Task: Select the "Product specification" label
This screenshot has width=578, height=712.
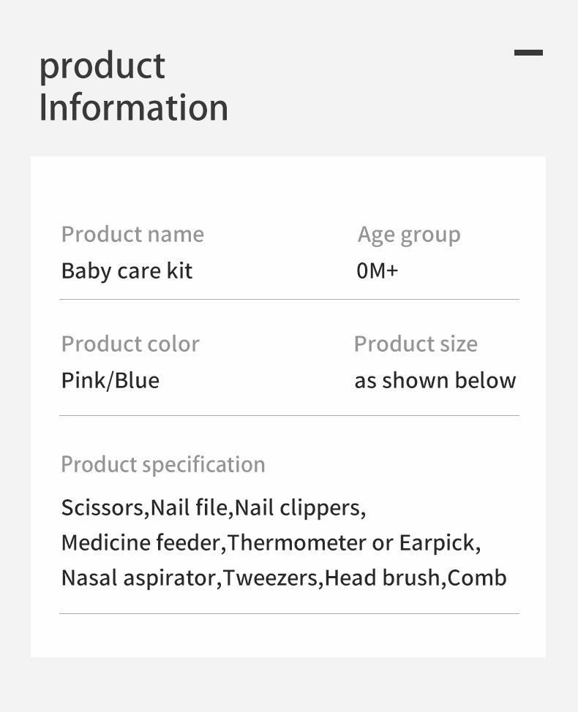Action: (x=162, y=464)
